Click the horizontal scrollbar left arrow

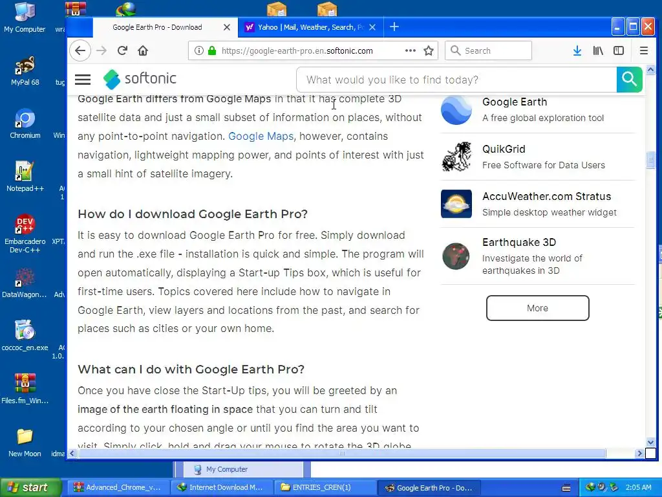pyautogui.click(x=72, y=454)
